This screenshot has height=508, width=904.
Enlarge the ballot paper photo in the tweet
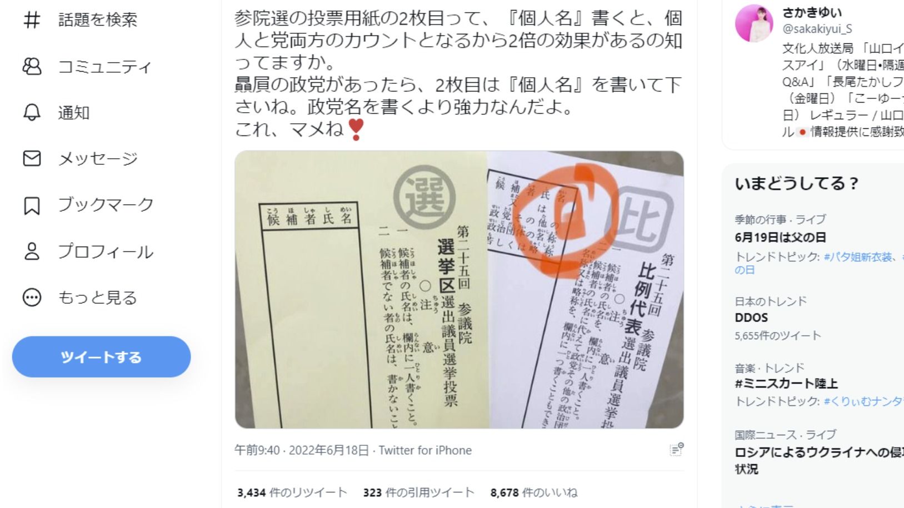coord(459,289)
